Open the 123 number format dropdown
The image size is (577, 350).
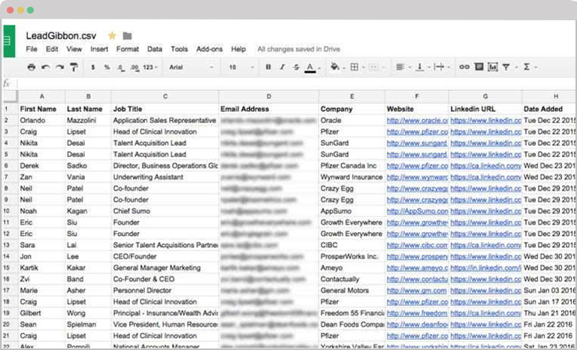pyautogui.click(x=150, y=68)
